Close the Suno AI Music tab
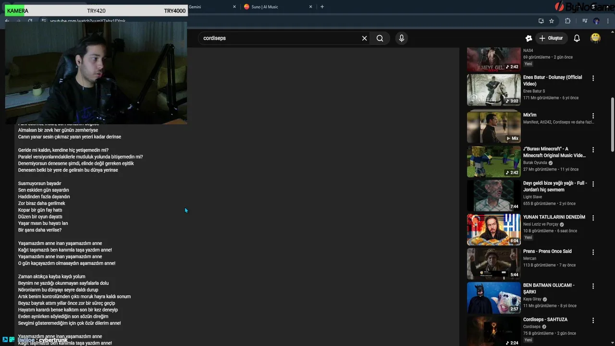The width and height of the screenshot is (615, 346). click(311, 7)
